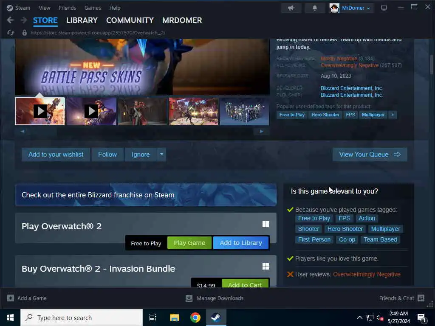Play the second trailer thumbnail
Screen dimensions: 435x326
[x=91, y=111]
